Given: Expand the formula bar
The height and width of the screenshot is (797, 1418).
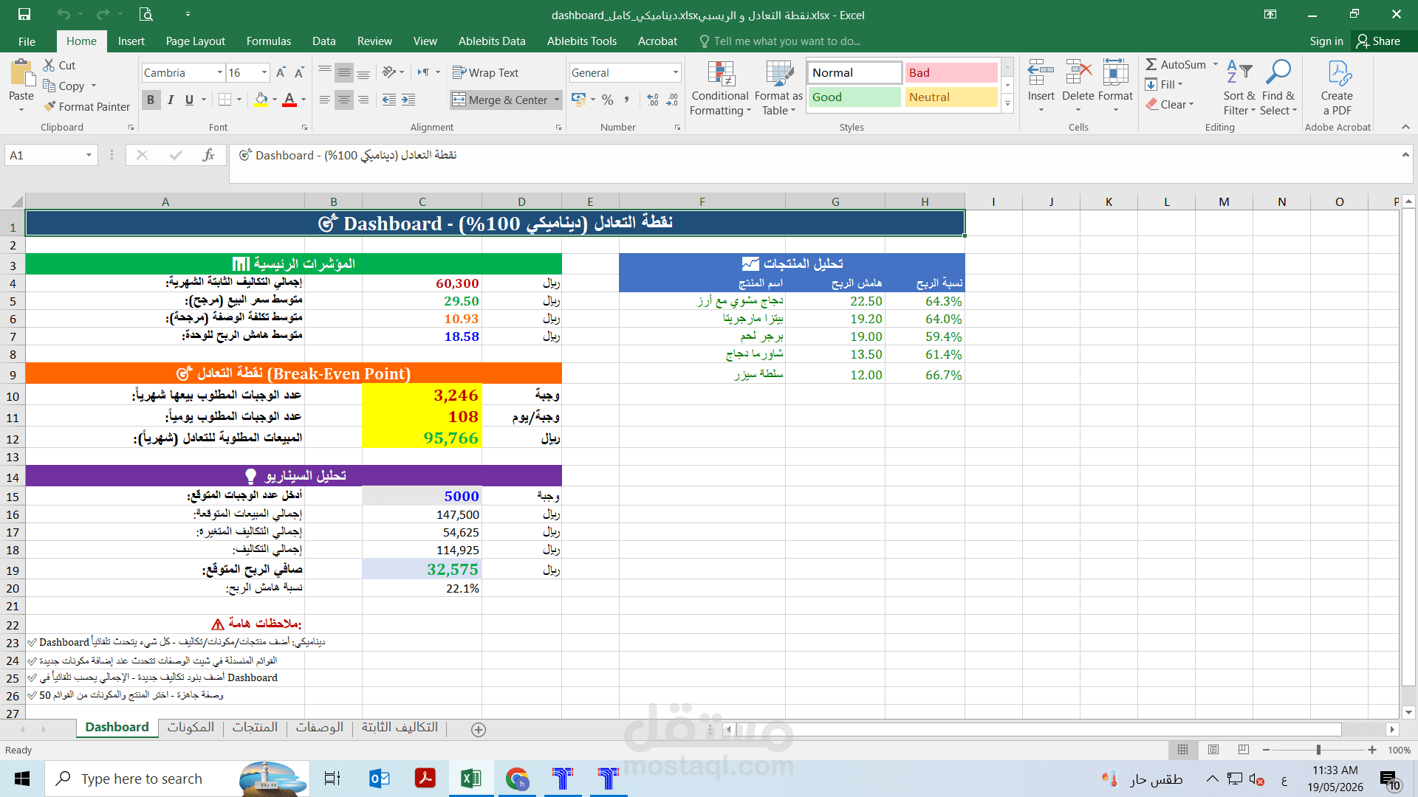Looking at the screenshot, I should [x=1405, y=154].
